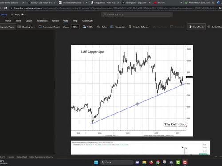The height and width of the screenshot is (166, 222).
Task: Switch to MarketWatch browser tab
Action: click(x=198, y=3)
